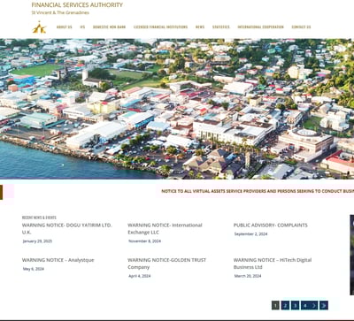Open page 3 of recent news
354x321 pixels.
tap(295, 305)
